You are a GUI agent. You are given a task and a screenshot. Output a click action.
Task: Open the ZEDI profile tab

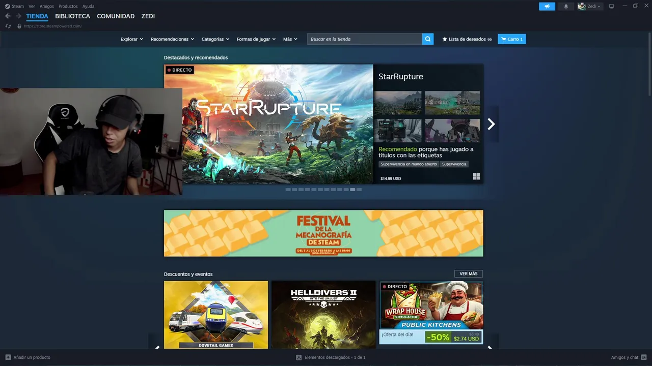pyautogui.click(x=148, y=16)
